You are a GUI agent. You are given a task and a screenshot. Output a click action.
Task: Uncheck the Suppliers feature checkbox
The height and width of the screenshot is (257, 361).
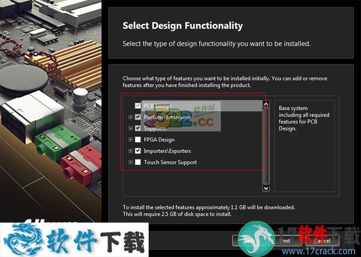point(138,128)
